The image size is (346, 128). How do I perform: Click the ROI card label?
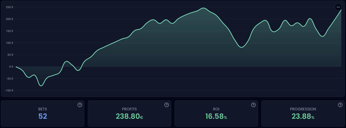[216, 109]
